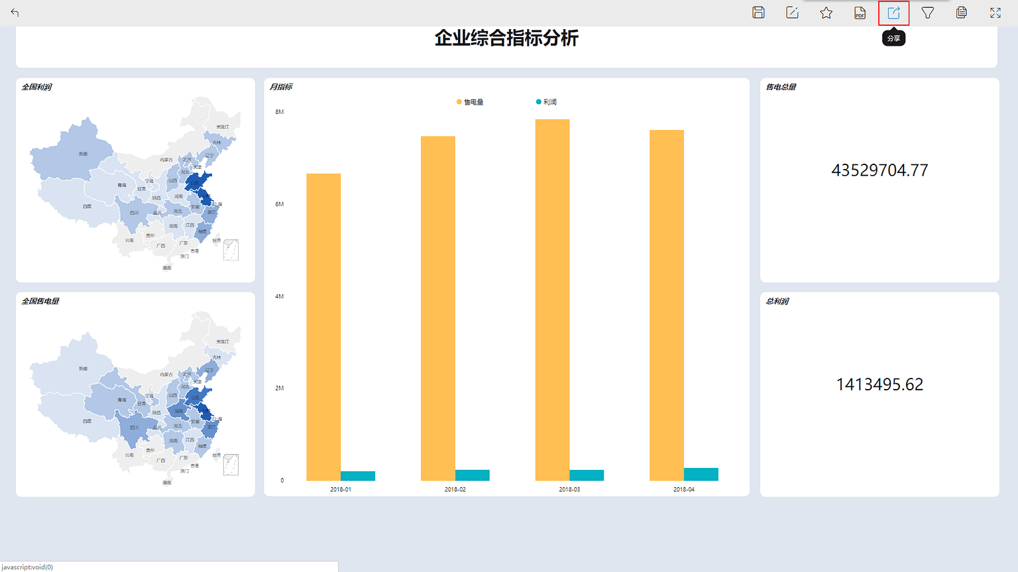Click the 6M y-axis label
Image resolution: width=1018 pixels, height=572 pixels.
tap(280, 204)
